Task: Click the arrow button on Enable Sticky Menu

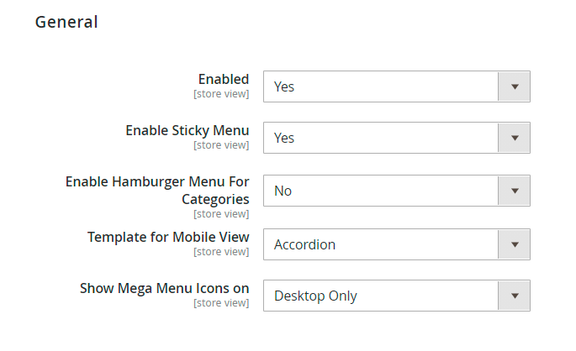Action: point(514,138)
